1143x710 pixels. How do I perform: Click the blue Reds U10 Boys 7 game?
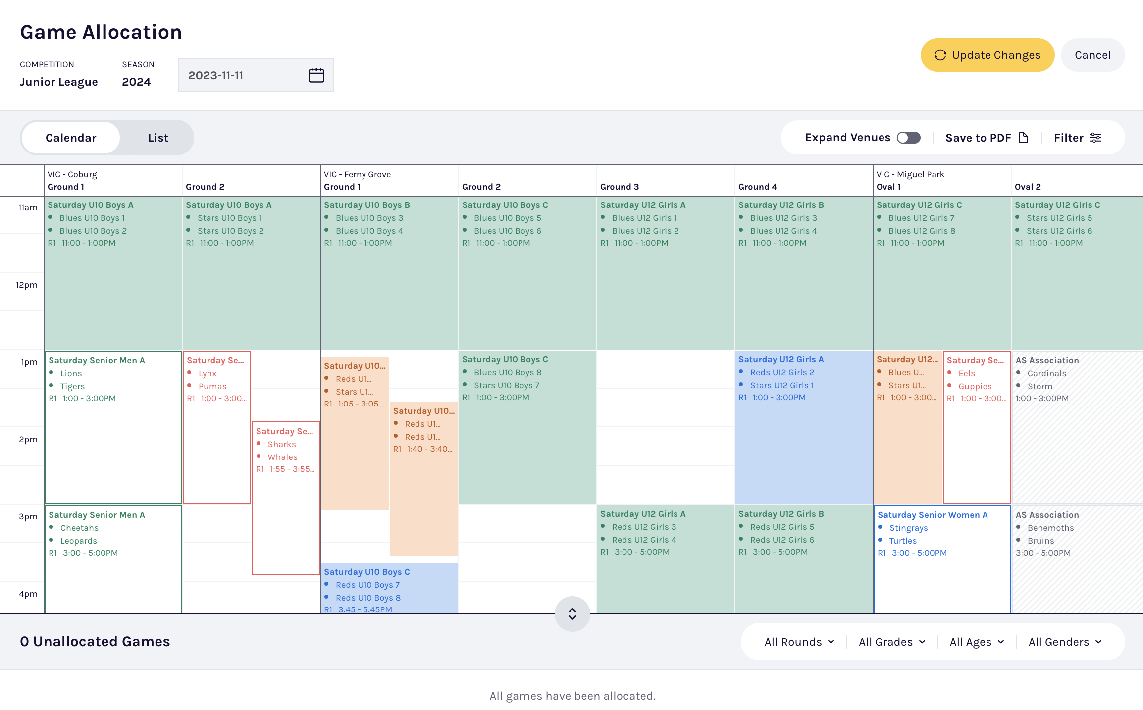coord(389,588)
